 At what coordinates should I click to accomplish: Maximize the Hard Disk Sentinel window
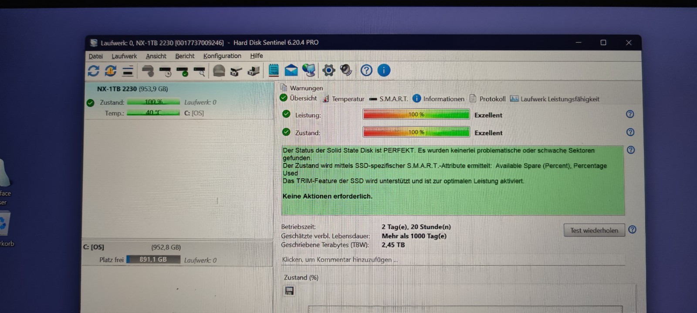[x=603, y=43]
